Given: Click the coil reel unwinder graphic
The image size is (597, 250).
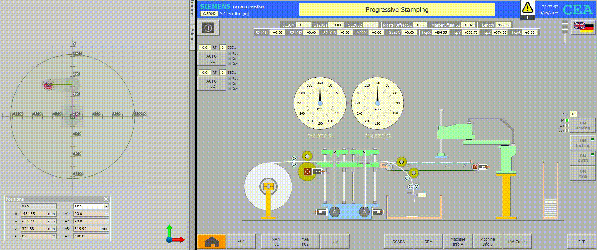Looking at the screenshot, I should click(x=268, y=187).
